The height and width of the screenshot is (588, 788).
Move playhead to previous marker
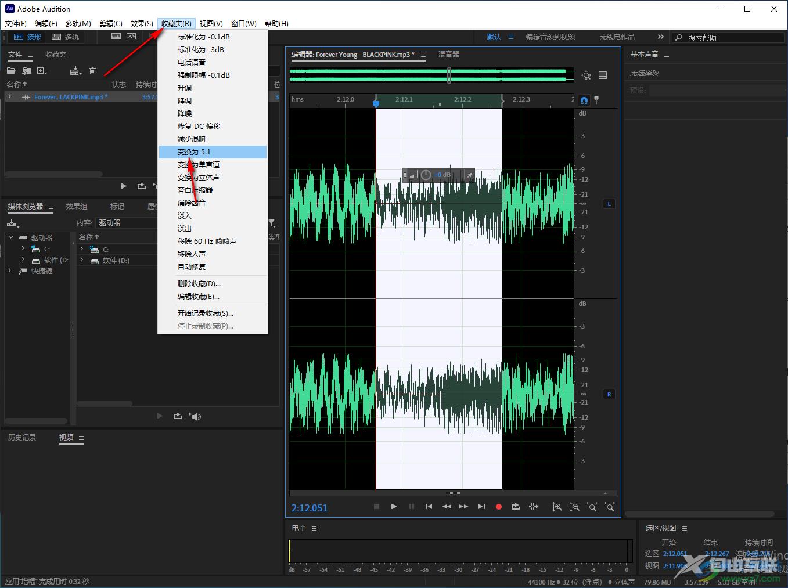coord(429,507)
